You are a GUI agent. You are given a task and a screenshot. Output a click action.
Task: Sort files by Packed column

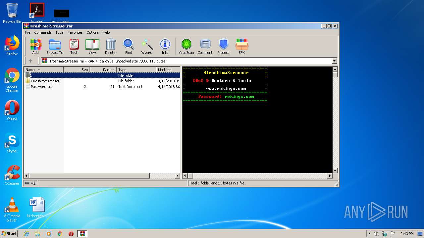[x=103, y=69]
